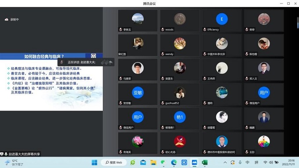Screen dimensions: 299x168
Task: Click the participant grid vertical scrollbar
Action: [298, 23]
